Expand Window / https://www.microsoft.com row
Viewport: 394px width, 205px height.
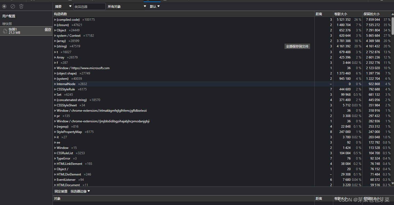click(55, 68)
